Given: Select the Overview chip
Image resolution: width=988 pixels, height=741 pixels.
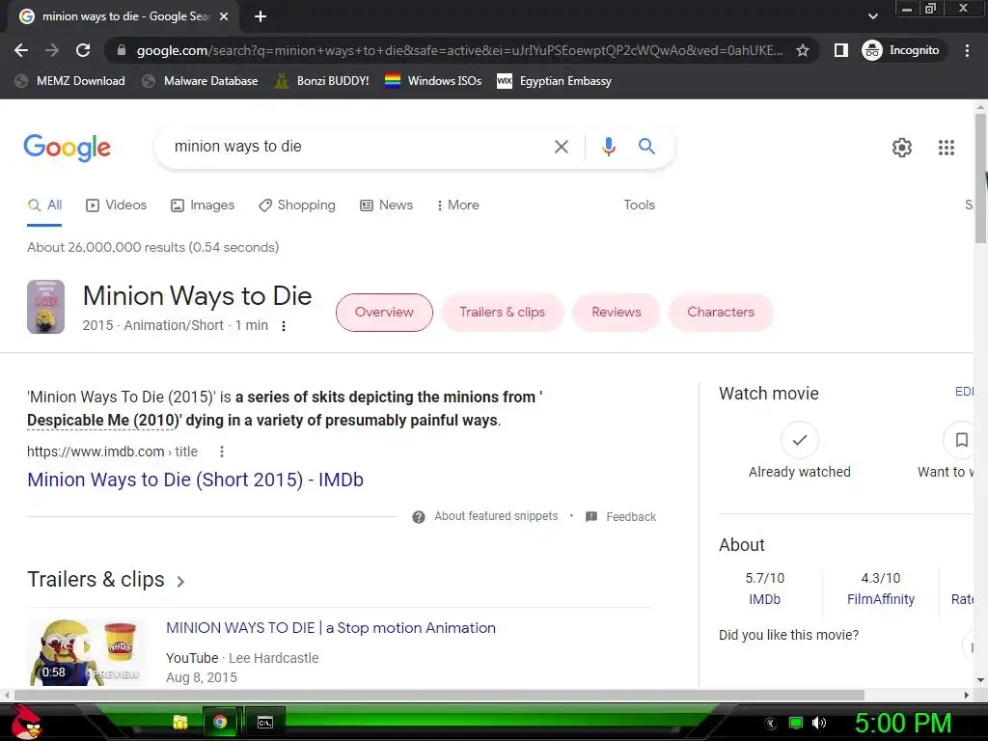Looking at the screenshot, I should click(x=384, y=312).
